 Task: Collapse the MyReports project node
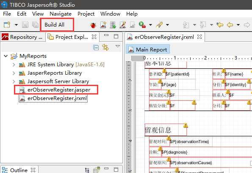click(x=6, y=56)
